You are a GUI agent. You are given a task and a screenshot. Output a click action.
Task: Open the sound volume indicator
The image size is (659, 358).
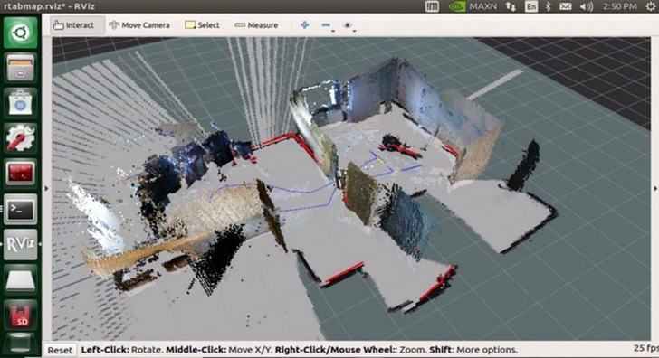coord(587,6)
